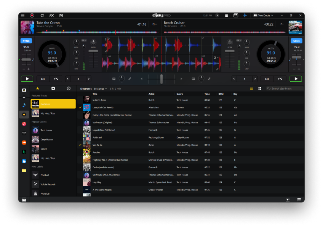Open the Eb key dropdown on left deck
323x227 pixels.
155,24
